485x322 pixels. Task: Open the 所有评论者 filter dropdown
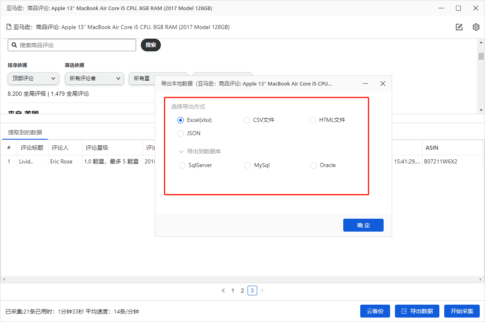click(x=94, y=78)
